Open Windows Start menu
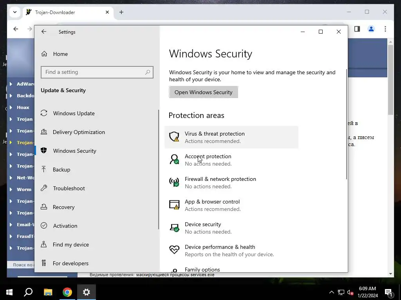401x300 pixels. (x=9, y=292)
